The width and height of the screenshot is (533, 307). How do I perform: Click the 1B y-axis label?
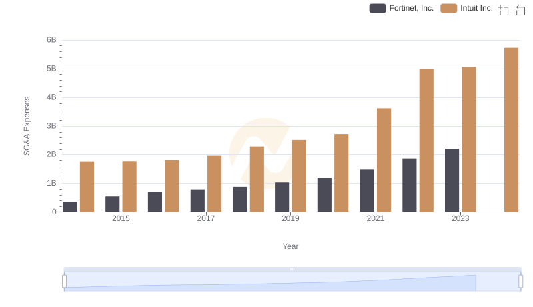(x=51, y=183)
